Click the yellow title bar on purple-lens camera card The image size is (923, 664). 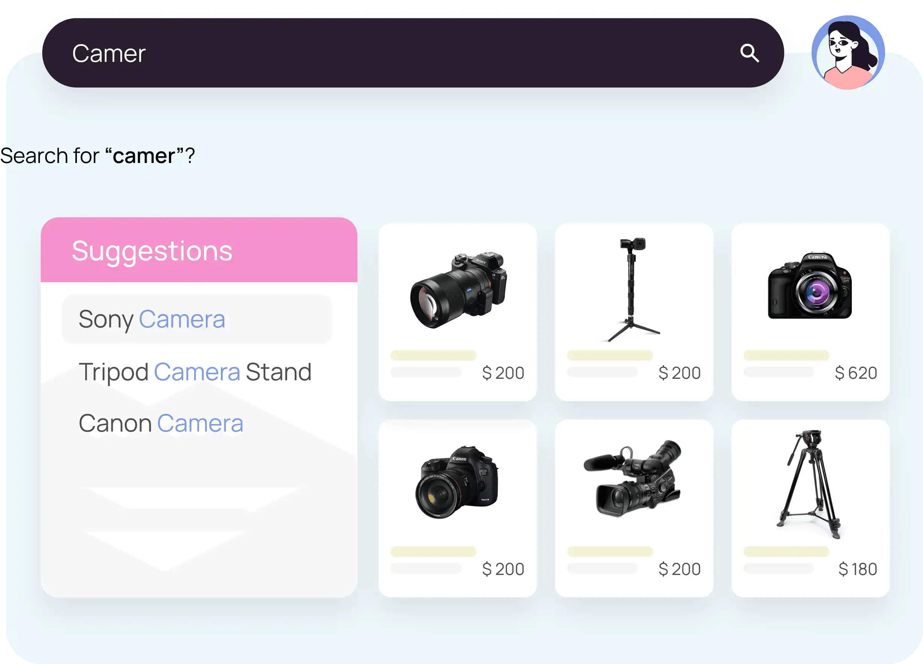point(786,355)
